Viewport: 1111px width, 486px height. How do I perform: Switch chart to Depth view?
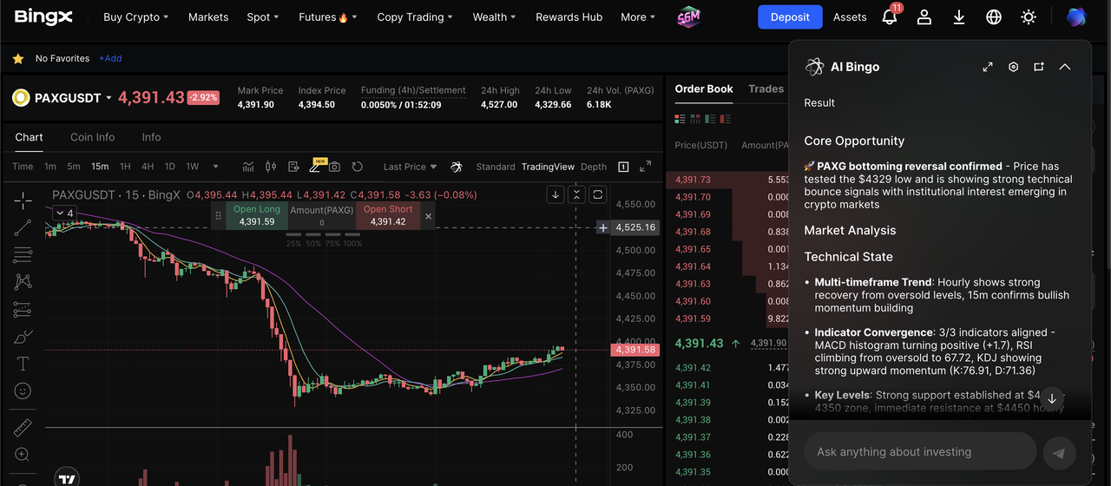point(594,167)
